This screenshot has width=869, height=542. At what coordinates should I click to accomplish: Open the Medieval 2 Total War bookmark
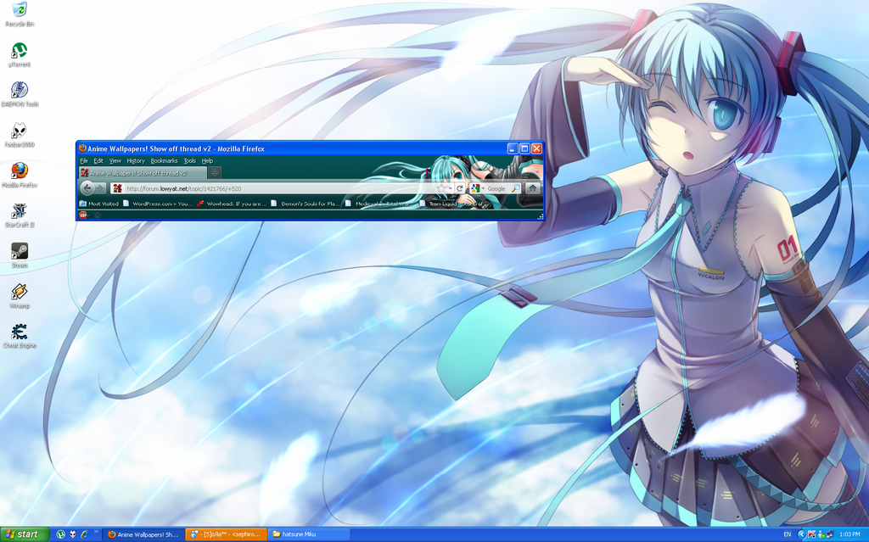click(x=379, y=204)
